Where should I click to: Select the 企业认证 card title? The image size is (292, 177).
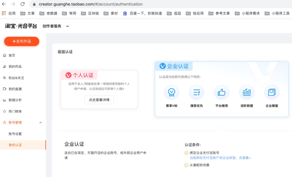click(178, 66)
